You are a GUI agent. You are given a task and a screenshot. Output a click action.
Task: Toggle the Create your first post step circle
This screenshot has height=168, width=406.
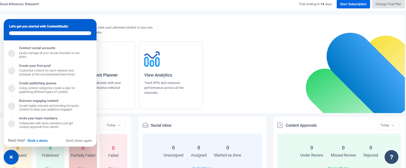click(x=12, y=71)
